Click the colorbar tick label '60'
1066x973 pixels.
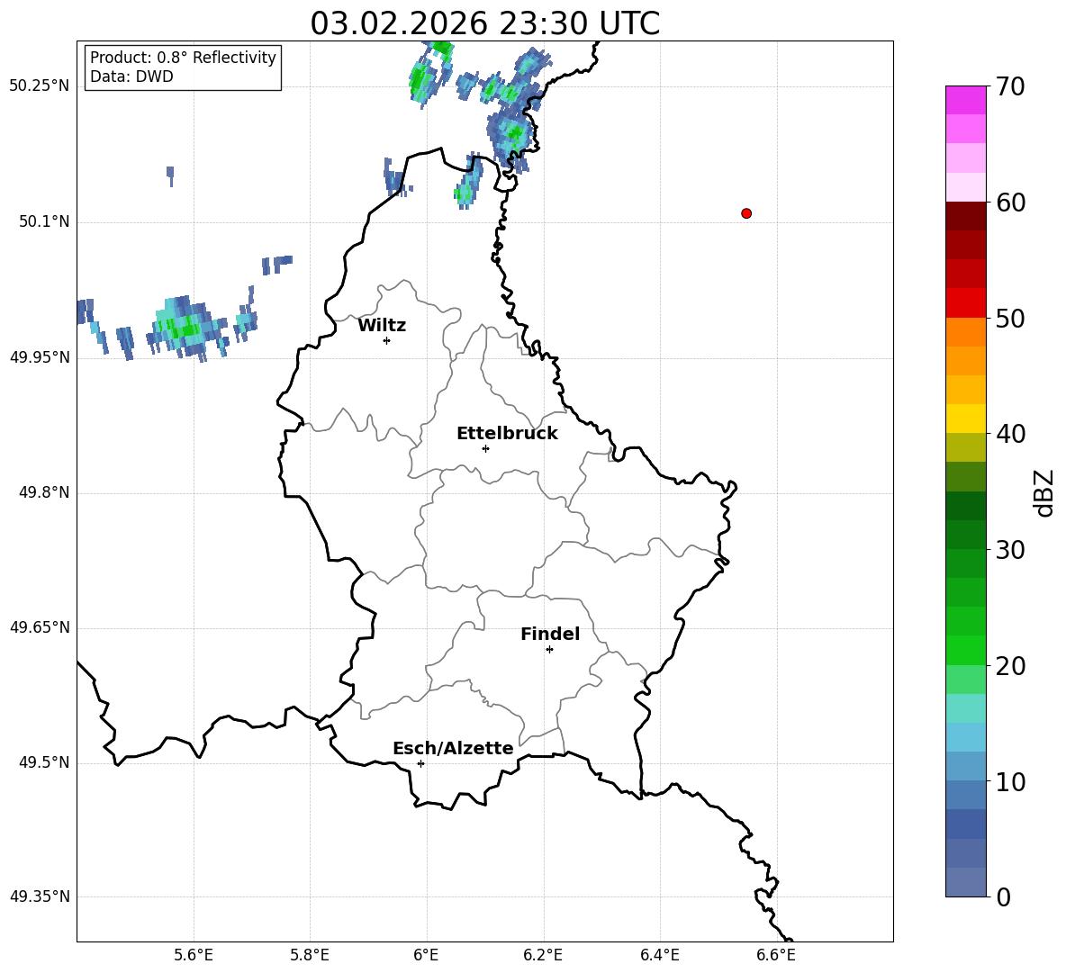click(x=1010, y=203)
